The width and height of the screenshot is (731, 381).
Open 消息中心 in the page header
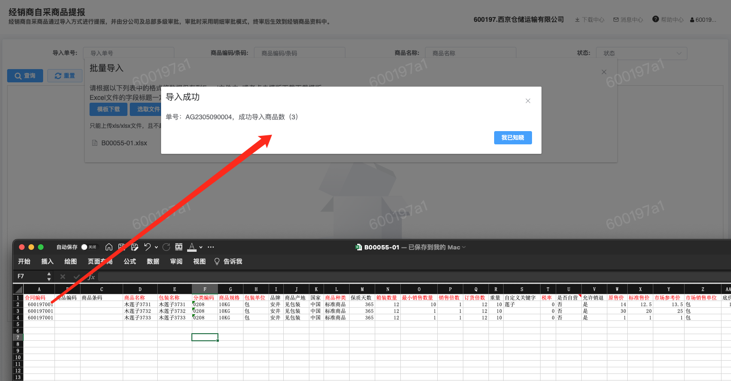coord(628,20)
